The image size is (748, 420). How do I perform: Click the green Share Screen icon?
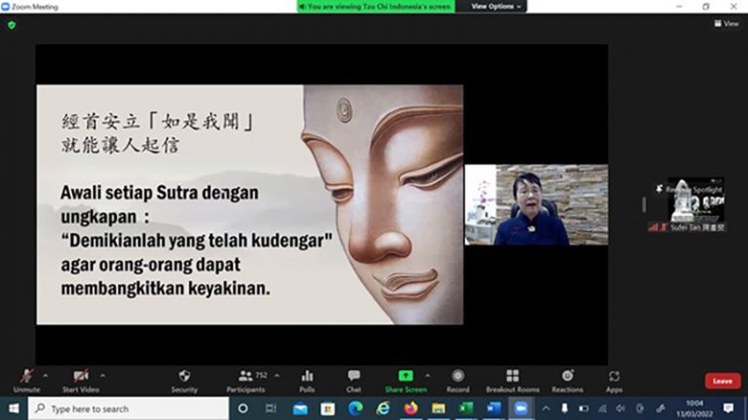click(405, 379)
